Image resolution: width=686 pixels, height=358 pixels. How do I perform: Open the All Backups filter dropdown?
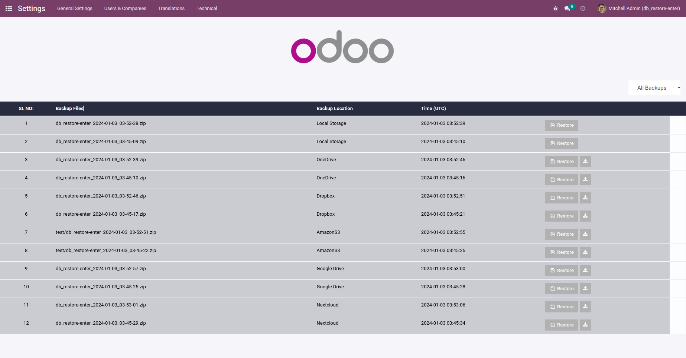[654, 88]
